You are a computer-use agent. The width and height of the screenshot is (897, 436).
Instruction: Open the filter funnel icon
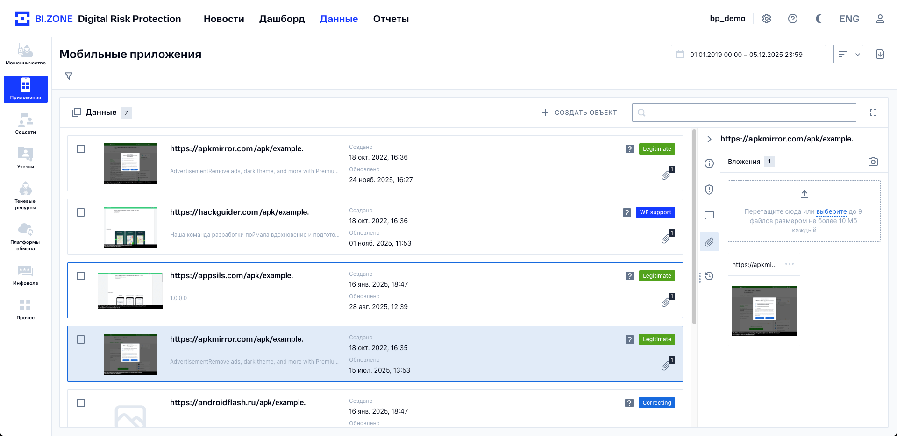coord(69,76)
